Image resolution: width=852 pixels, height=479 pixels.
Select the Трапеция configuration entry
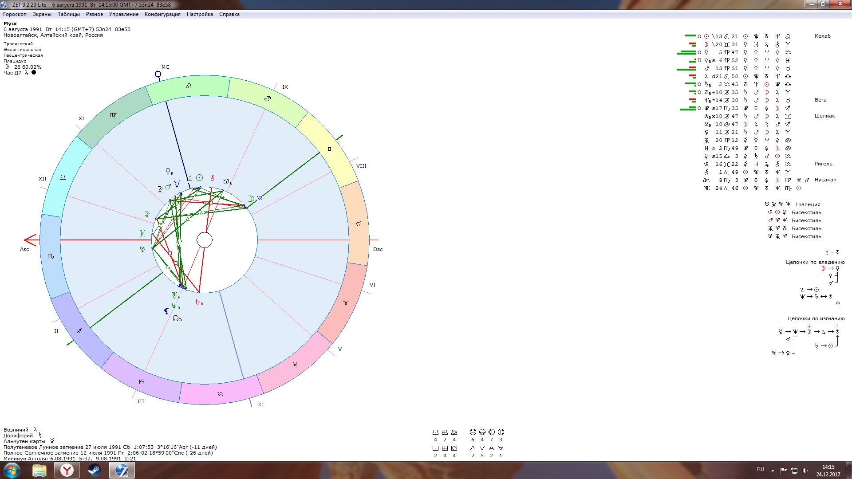pos(807,204)
